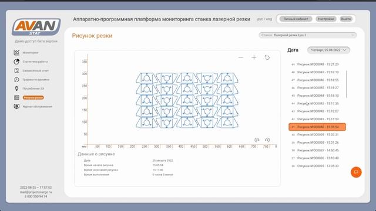This screenshot has width=376, height=211.
Task: Select Рисунок №000048 - 15:21:29
Action: [x=317, y=64]
